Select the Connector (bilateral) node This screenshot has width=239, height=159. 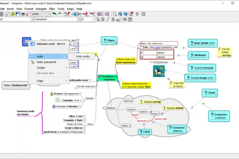coord(177,129)
